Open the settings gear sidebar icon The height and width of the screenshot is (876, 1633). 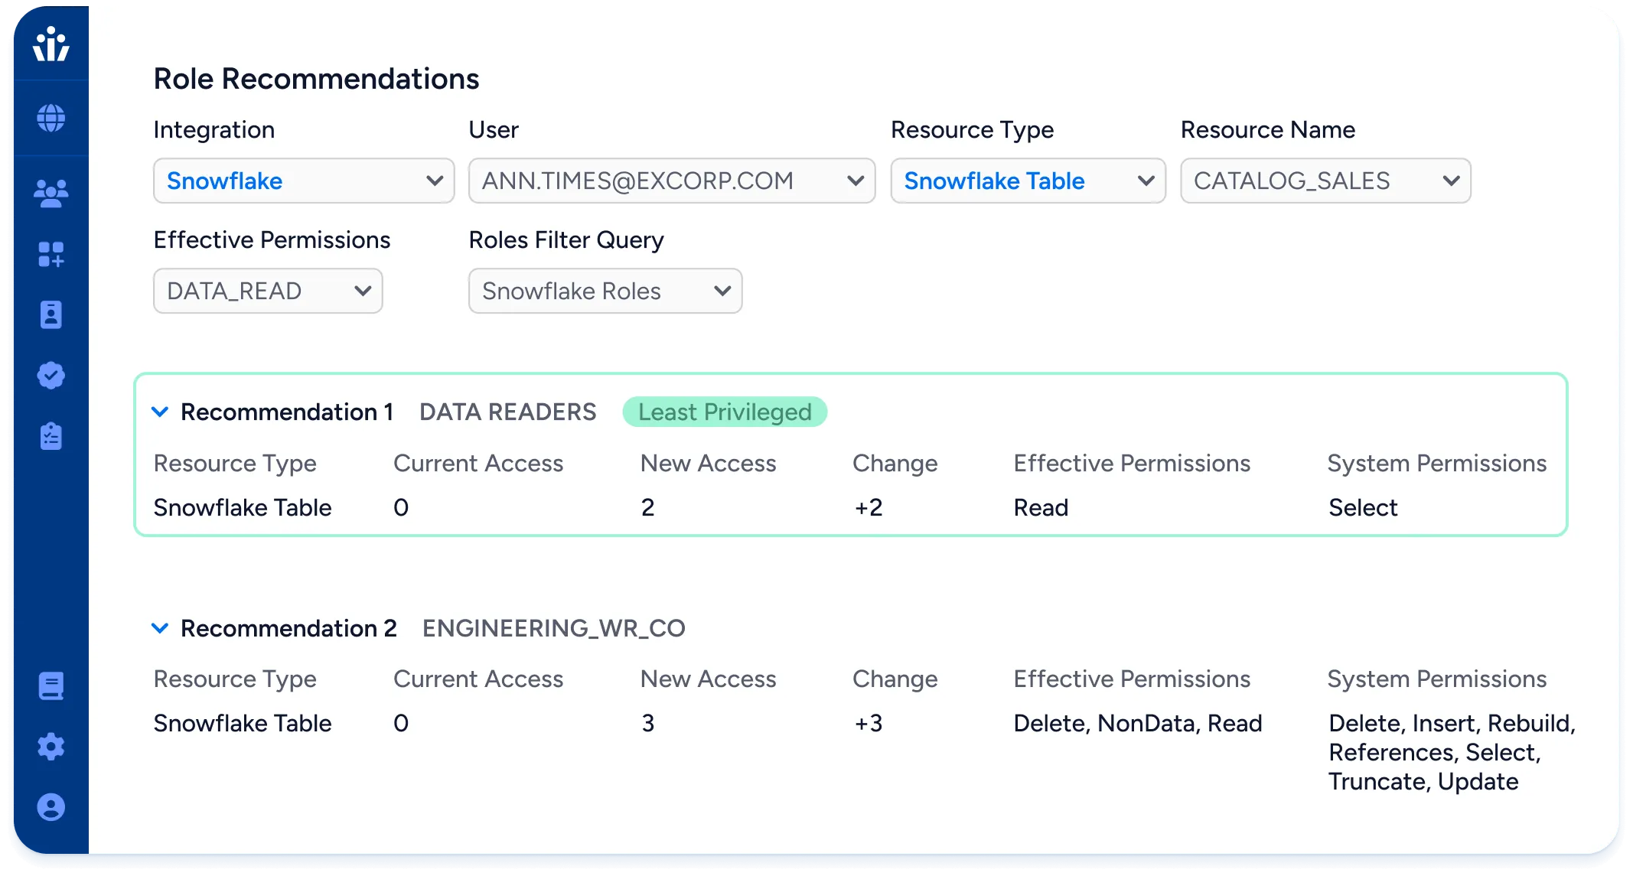point(51,746)
